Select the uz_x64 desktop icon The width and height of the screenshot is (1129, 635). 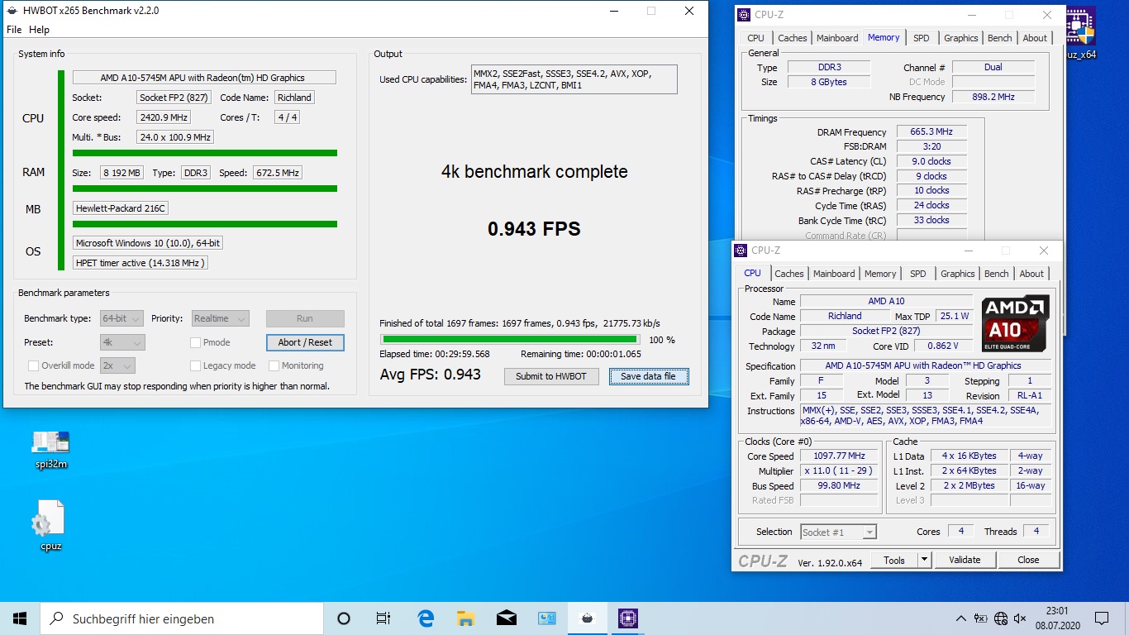coord(1081,33)
